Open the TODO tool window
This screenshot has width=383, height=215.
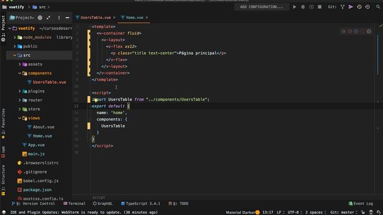point(178,204)
